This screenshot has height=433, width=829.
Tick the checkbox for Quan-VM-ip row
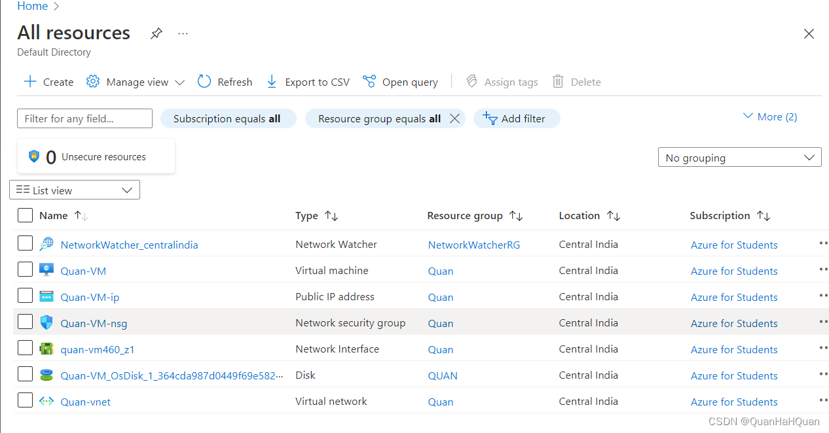coord(25,296)
